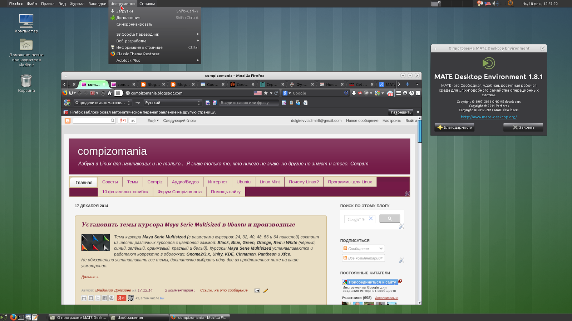Expand S3.Google Переводчик submenu
This screenshot has width=572, height=321.
[x=154, y=34]
